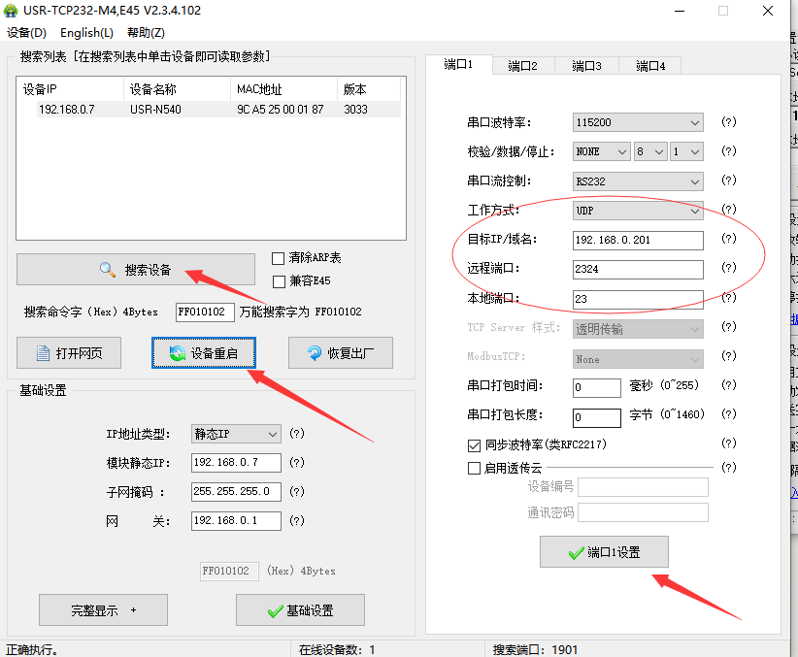Viewport: 798px width, 657px height.
Task: Click the 完整显示 + button
Action: (103, 610)
